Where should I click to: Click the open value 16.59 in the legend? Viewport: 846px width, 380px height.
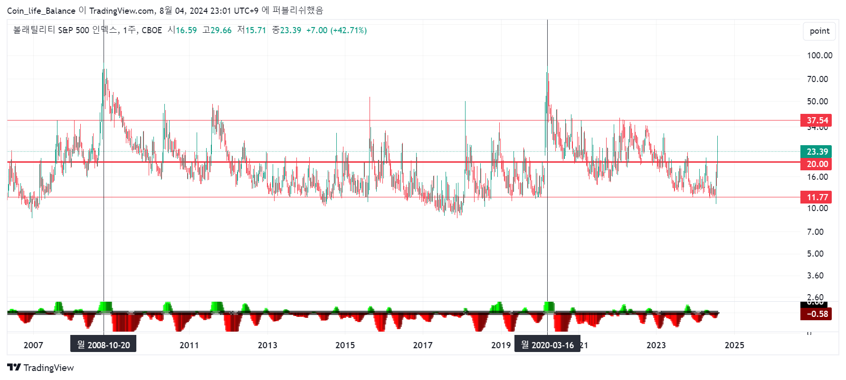[186, 30]
